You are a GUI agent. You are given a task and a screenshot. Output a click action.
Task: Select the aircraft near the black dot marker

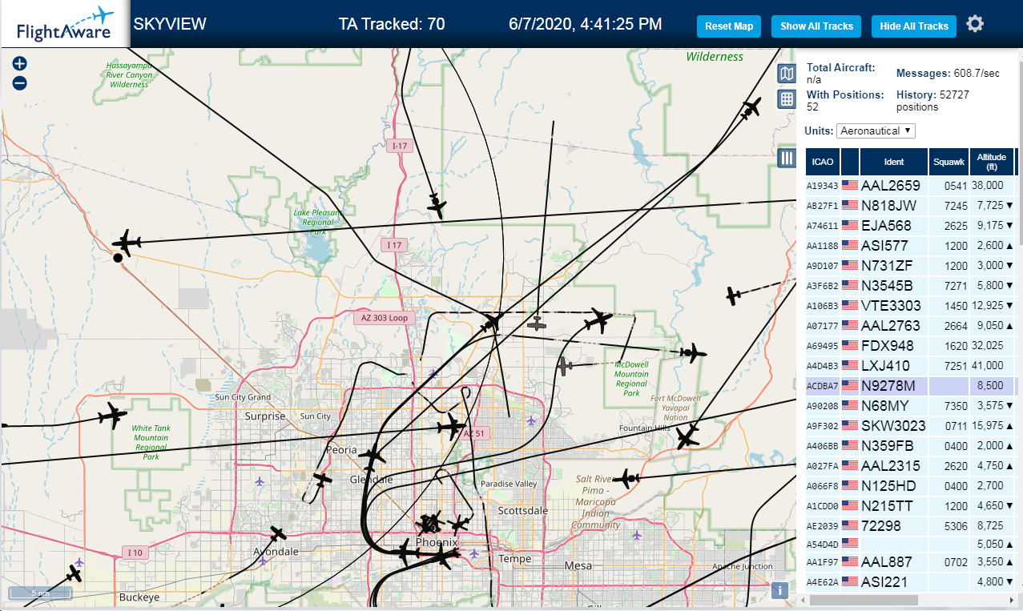pyautogui.click(x=127, y=242)
